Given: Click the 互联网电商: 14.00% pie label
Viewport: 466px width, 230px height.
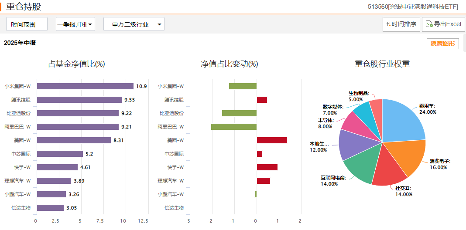Looking at the screenshot, I should 333,181.
